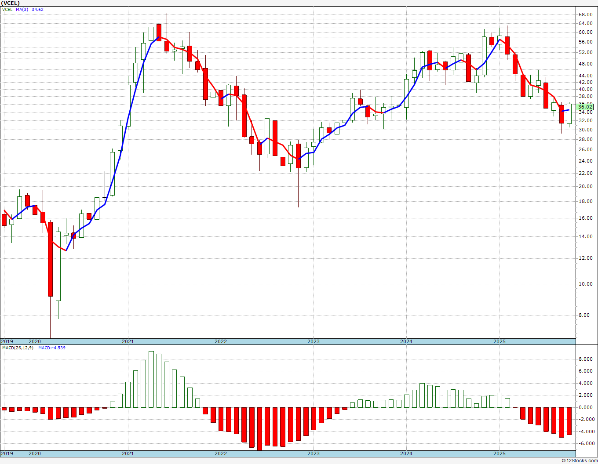Viewport: 598px width, 464px height.
Task: Select 2021 on the price chart time axis
Action: pos(128,341)
